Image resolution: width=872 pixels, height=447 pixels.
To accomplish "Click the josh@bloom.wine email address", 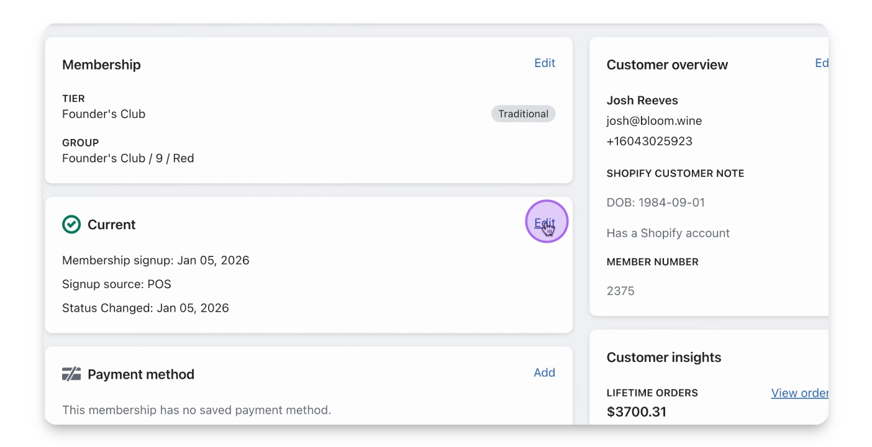I will pos(654,121).
